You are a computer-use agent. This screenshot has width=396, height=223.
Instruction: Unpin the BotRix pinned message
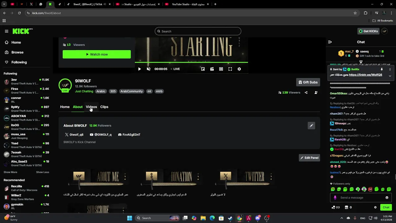(x=381, y=69)
